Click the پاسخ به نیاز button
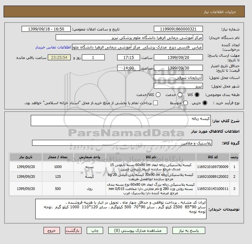The height and width of the screenshot is (244, 252). pos(189,231)
